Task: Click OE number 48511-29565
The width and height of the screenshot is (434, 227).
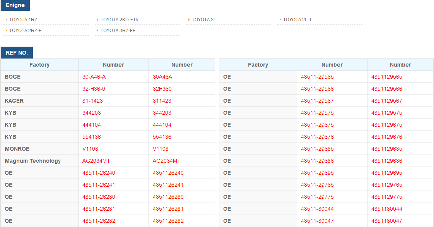Action: (x=317, y=77)
